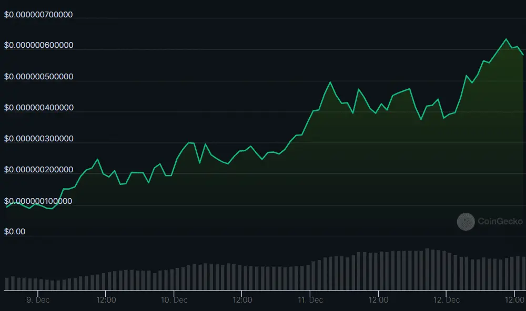Click the $0.00 baseline label
526x311 pixels.
(14, 231)
